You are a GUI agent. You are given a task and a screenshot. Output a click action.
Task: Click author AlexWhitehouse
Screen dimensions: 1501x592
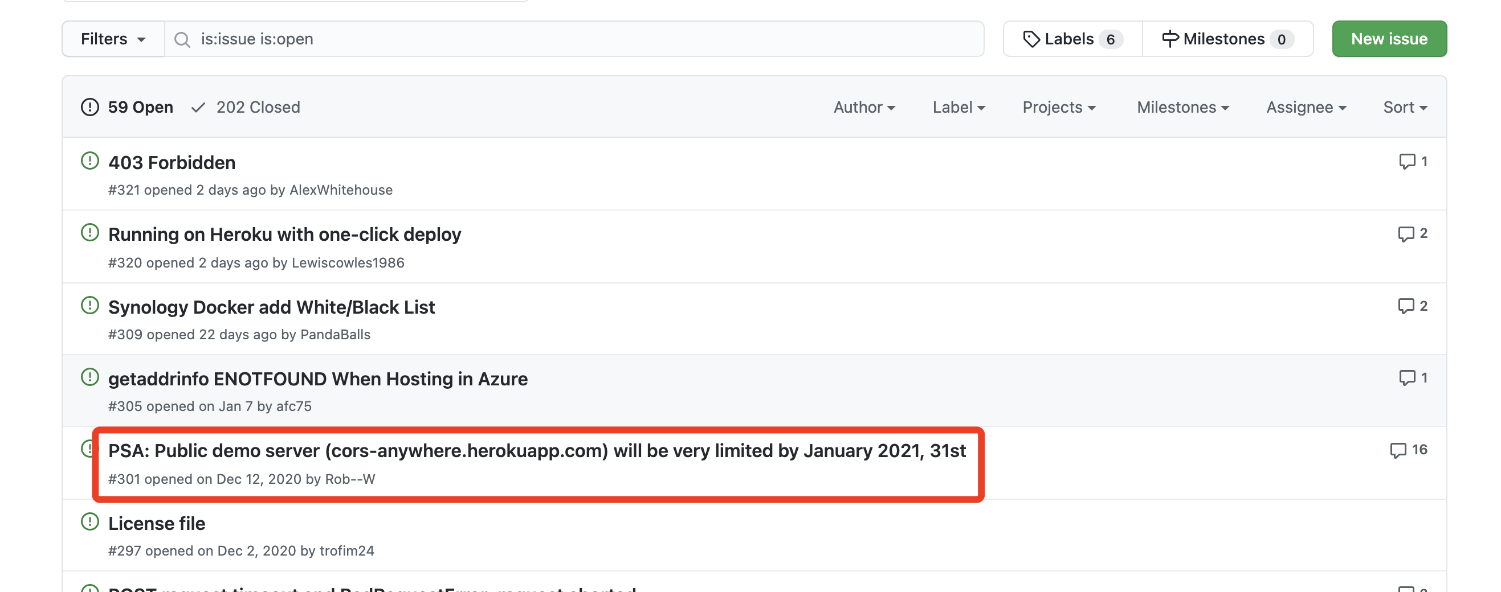coord(341,190)
